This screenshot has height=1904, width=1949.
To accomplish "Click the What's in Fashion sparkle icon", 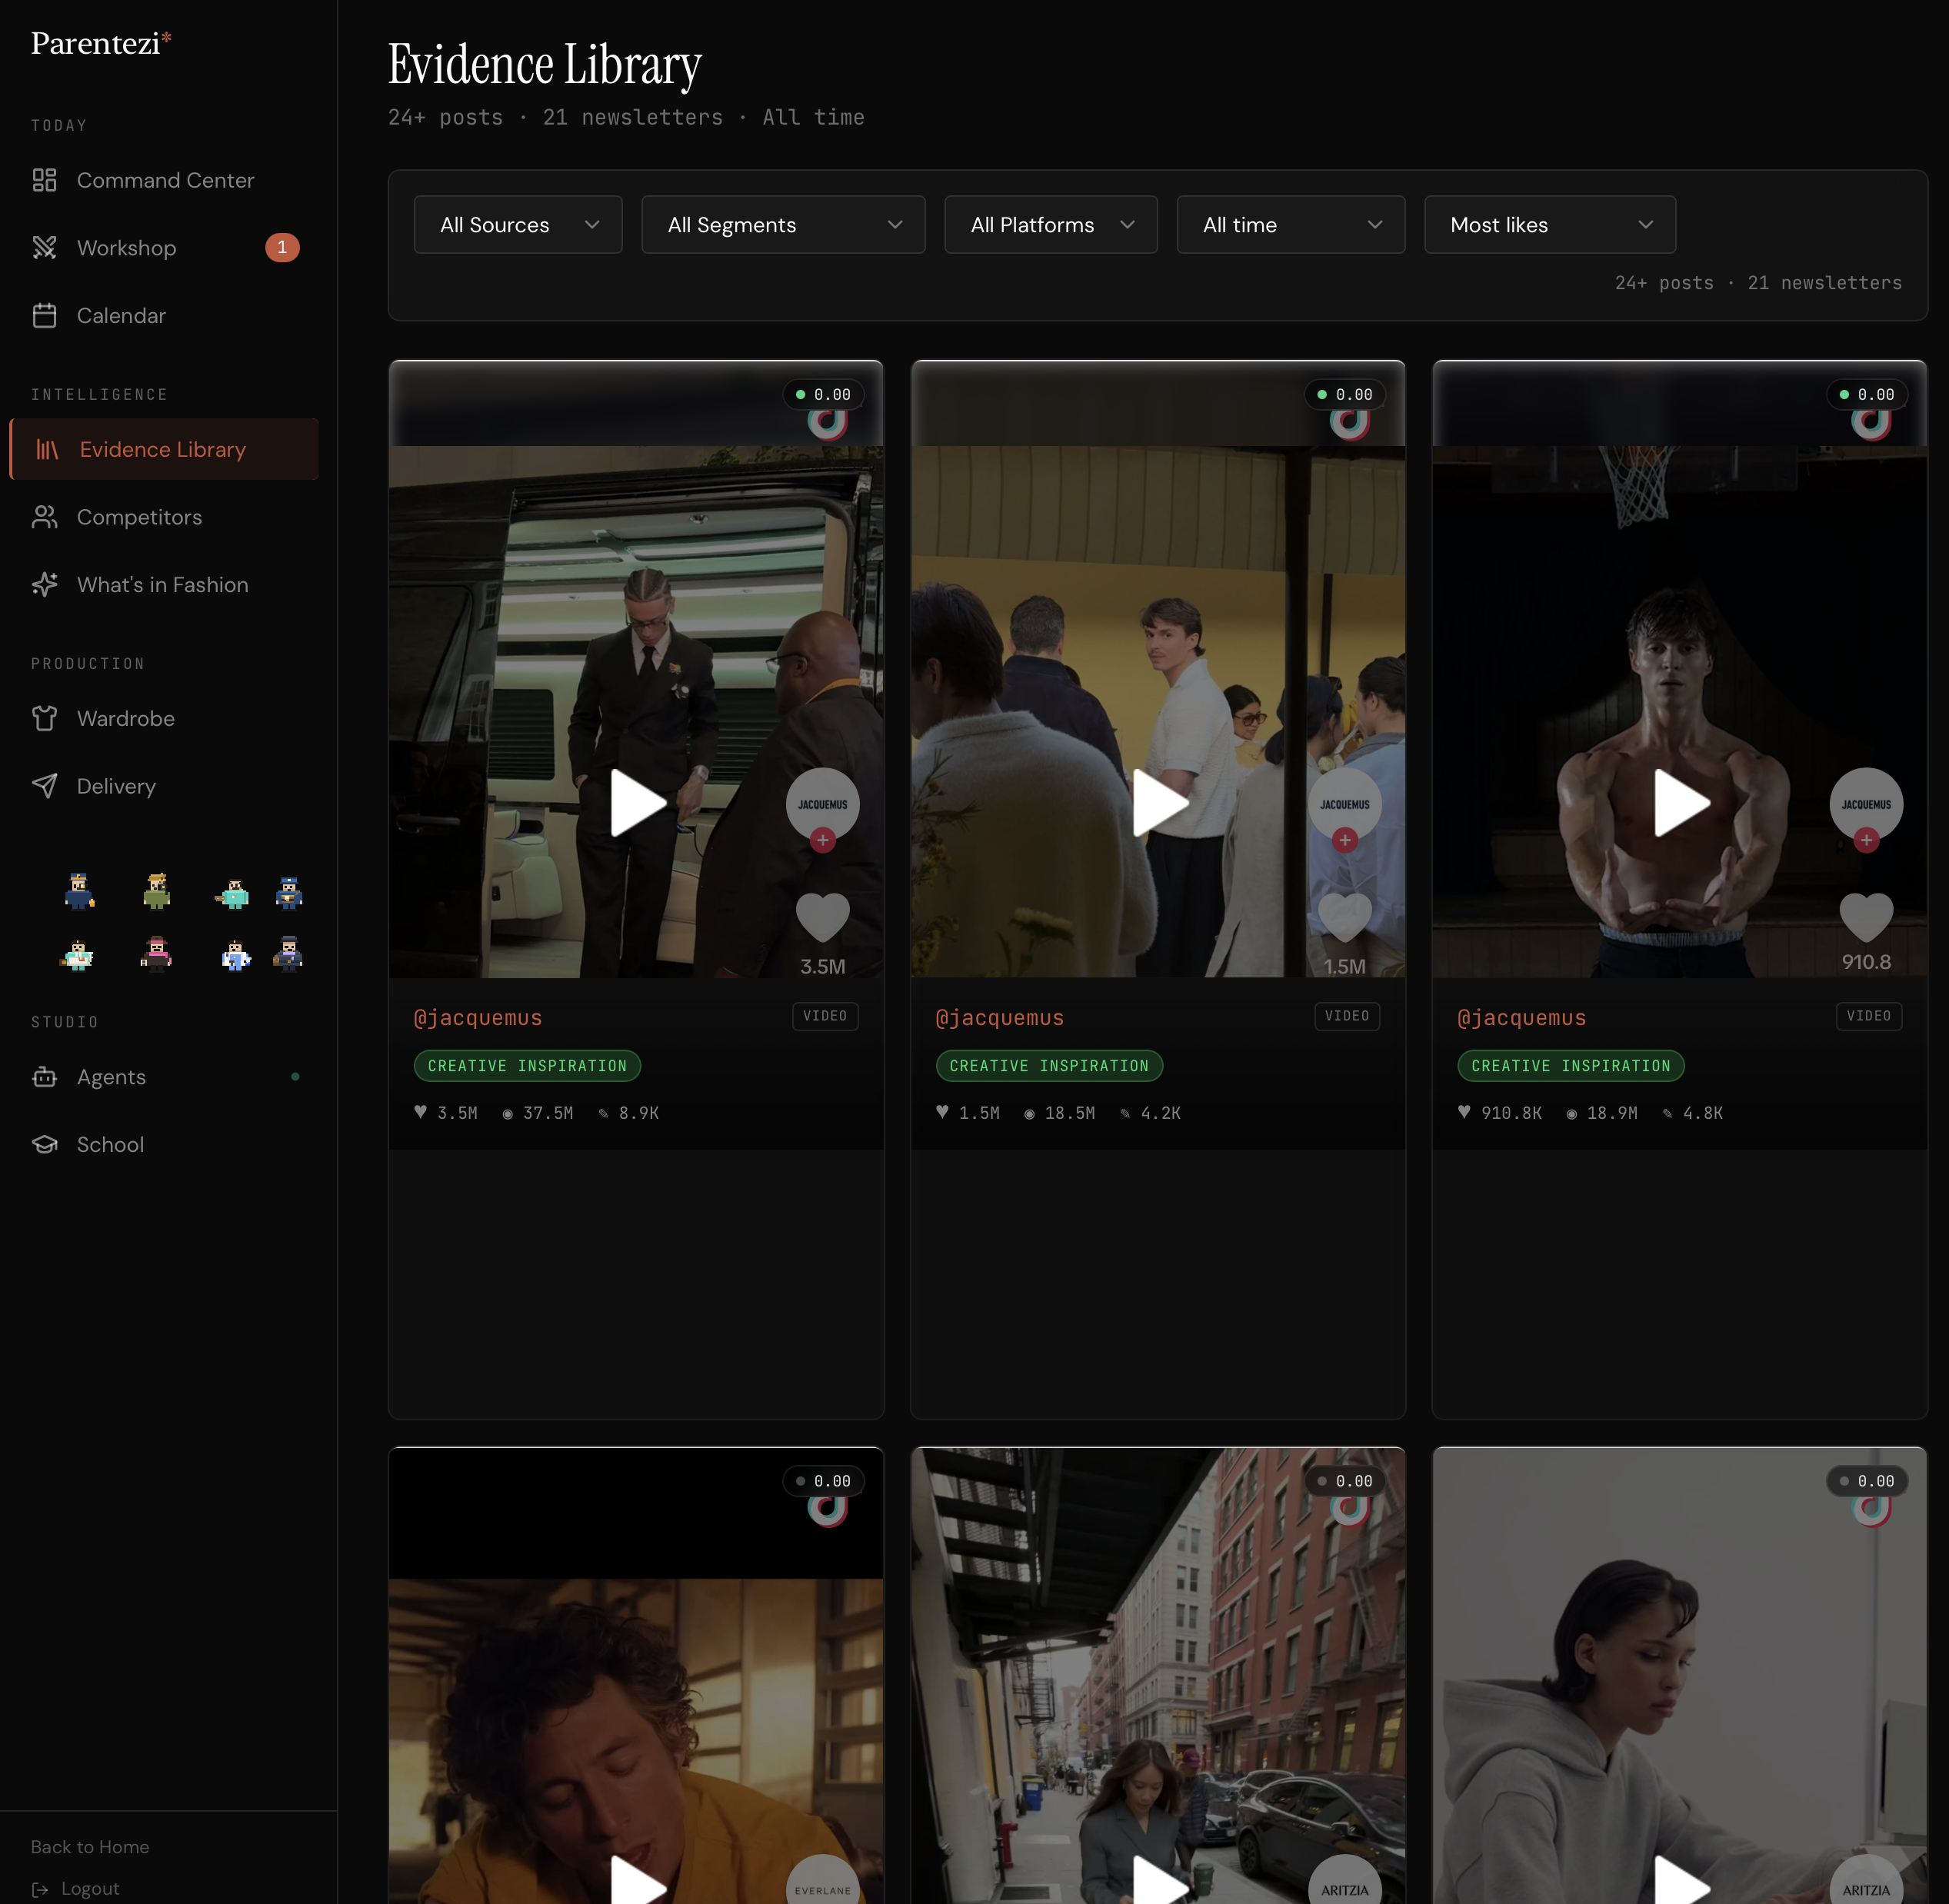I will pyautogui.click(x=44, y=585).
